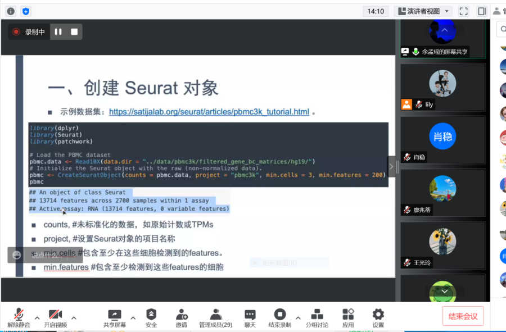Open 设置 settings gear
506x332 pixels.
(378, 317)
